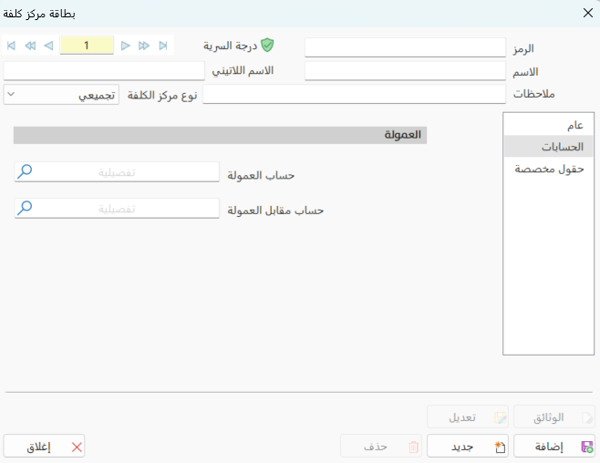Focus the الرمز input field
This screenshot has height=463, width=600.
tap(405, 47)
